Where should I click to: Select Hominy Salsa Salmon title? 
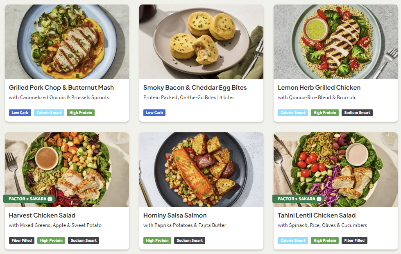point(175,215)
